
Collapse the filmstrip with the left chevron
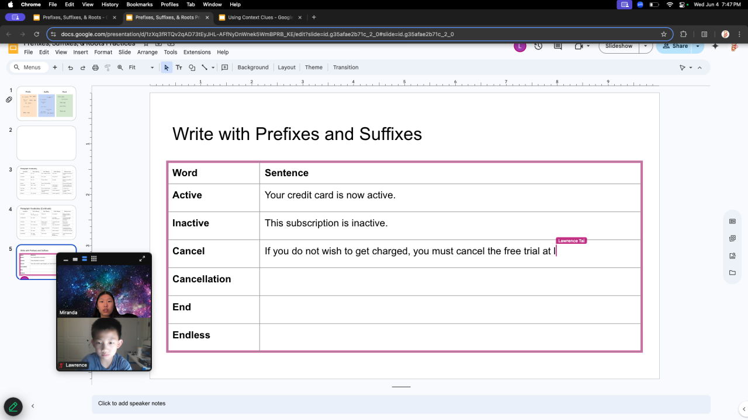tap(33, 406)
